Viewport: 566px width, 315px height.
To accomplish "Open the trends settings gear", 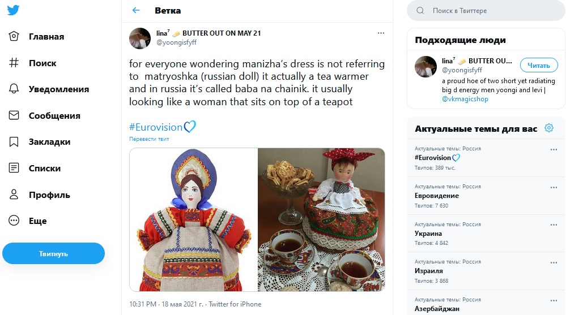I will pyautogui.click(x=548, y=128).
